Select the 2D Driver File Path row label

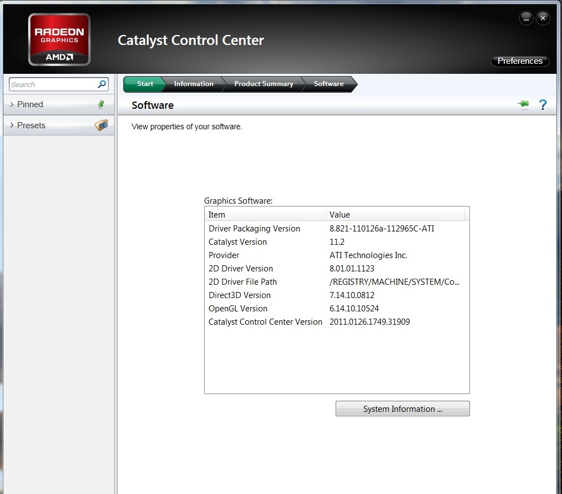tap(242, 282)
